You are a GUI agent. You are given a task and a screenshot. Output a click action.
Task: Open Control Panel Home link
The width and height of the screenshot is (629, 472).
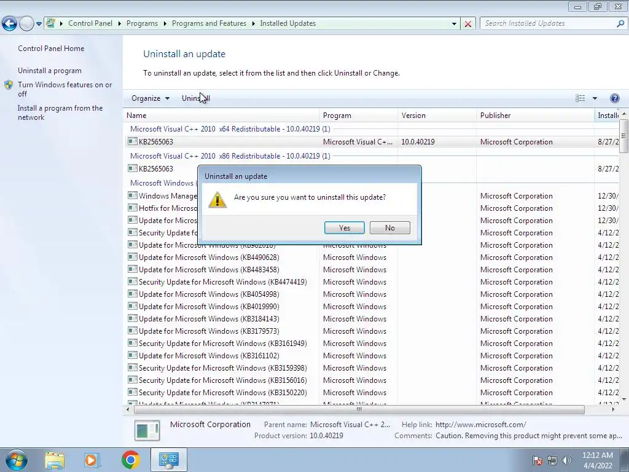[51, 48]
